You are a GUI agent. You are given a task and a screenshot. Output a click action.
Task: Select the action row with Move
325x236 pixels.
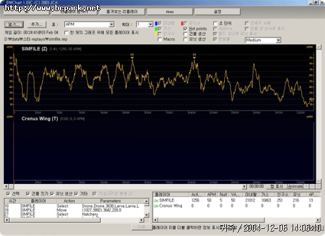coord(73,210)
